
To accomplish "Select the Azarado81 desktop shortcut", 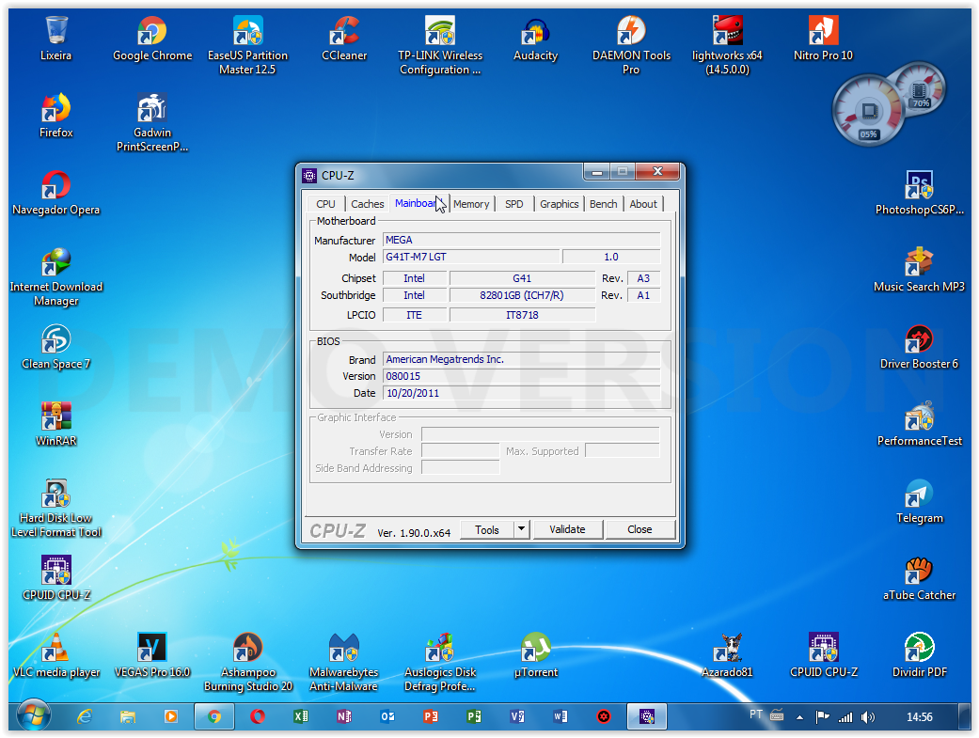I will [x=727, y=655].
